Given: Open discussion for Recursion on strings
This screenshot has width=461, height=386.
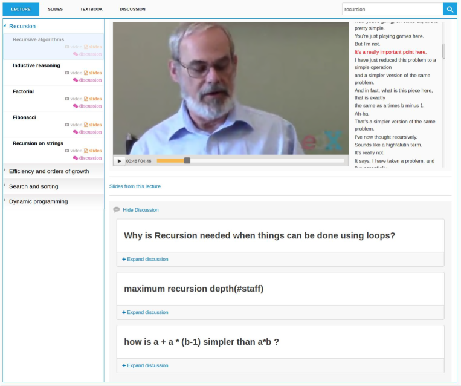Looking at the screenshot, I should 88,158.
